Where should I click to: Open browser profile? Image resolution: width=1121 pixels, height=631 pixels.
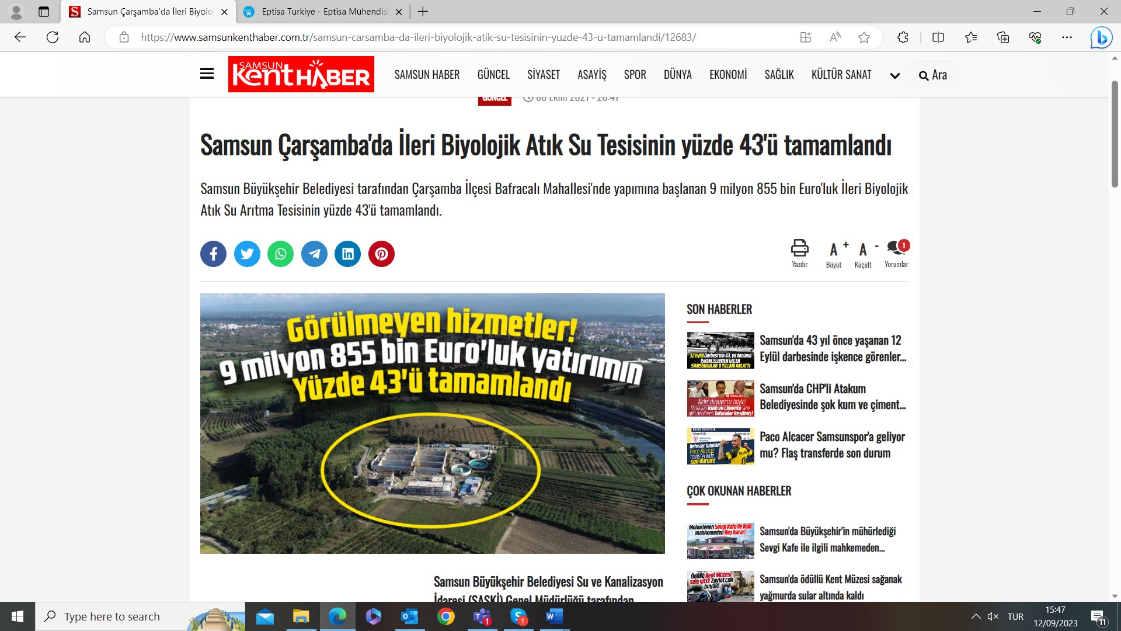coord(16,12)
